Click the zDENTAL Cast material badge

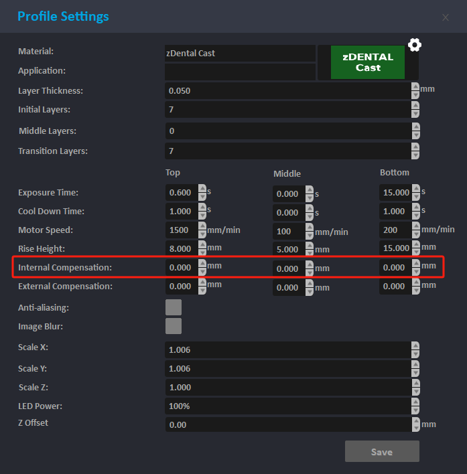point(368,62)
